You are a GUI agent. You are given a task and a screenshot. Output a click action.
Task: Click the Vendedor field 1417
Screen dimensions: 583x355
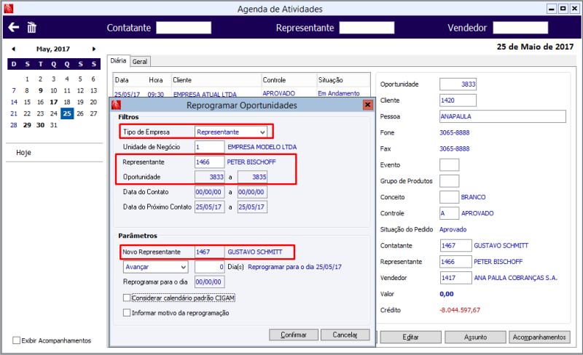pyautogui.click(x=456, y=278)
